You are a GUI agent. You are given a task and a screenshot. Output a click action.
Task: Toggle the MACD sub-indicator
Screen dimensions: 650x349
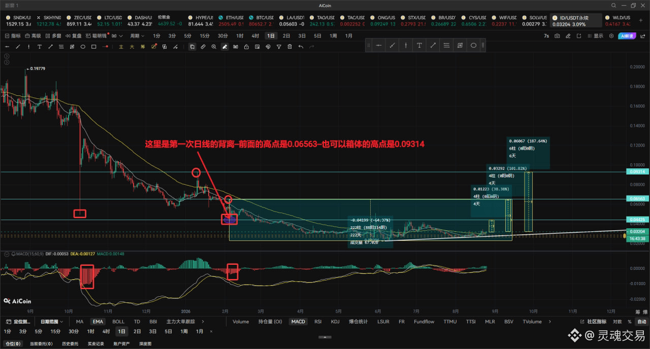point(298,322)
